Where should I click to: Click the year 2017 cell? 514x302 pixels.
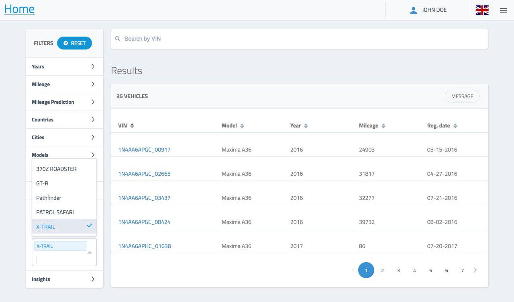[x=296, y=246]
